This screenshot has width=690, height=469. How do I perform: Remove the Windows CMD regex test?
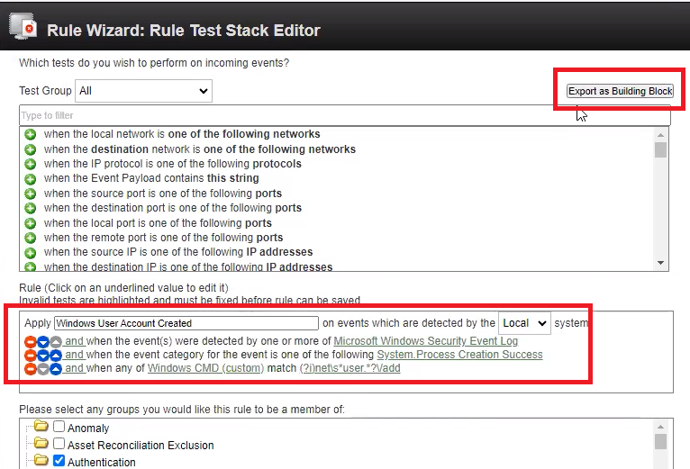point(31,369)
